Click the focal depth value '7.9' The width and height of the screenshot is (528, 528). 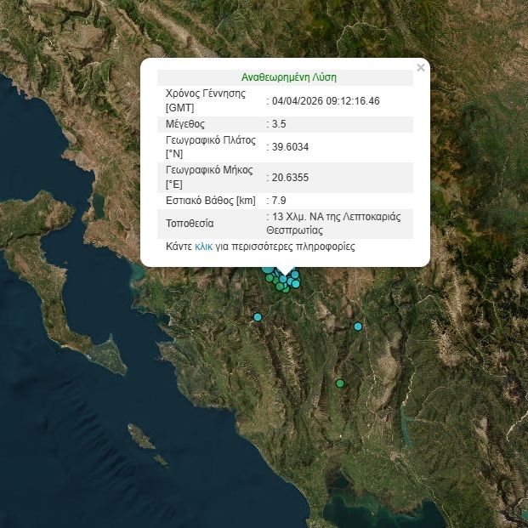(x=279, y=201)
